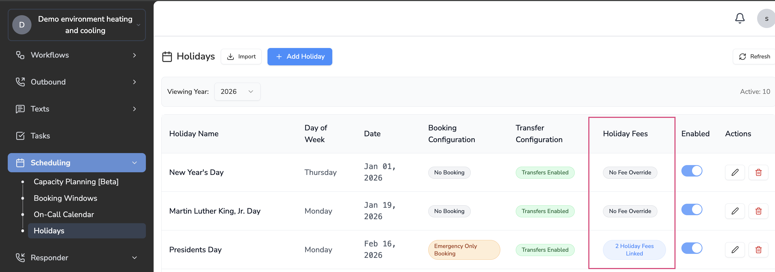The image size is (775, 272).
Task: Click the notification bell icon
Action: (x=740, y=18)
